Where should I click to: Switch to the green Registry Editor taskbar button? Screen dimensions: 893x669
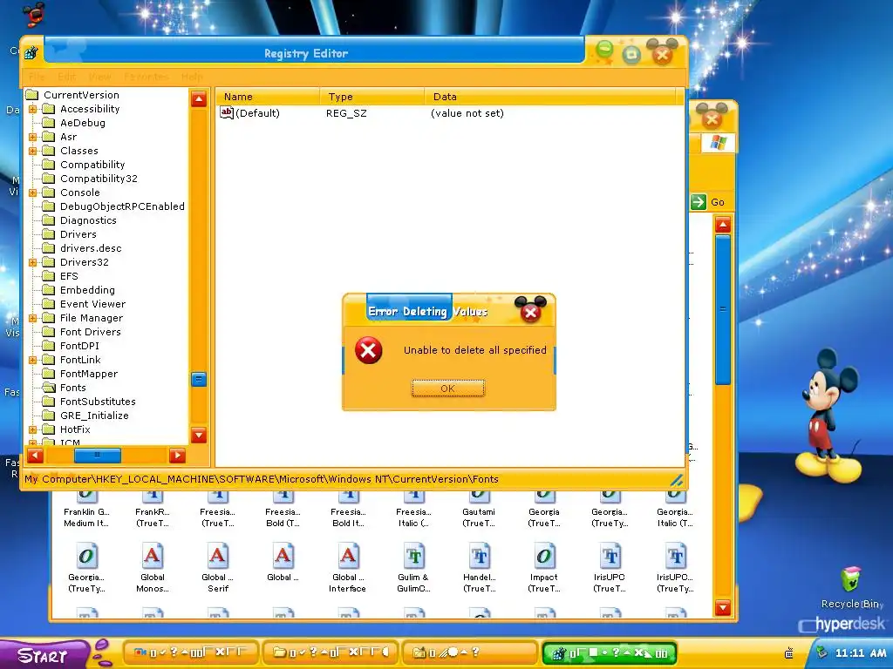(610, 653)
